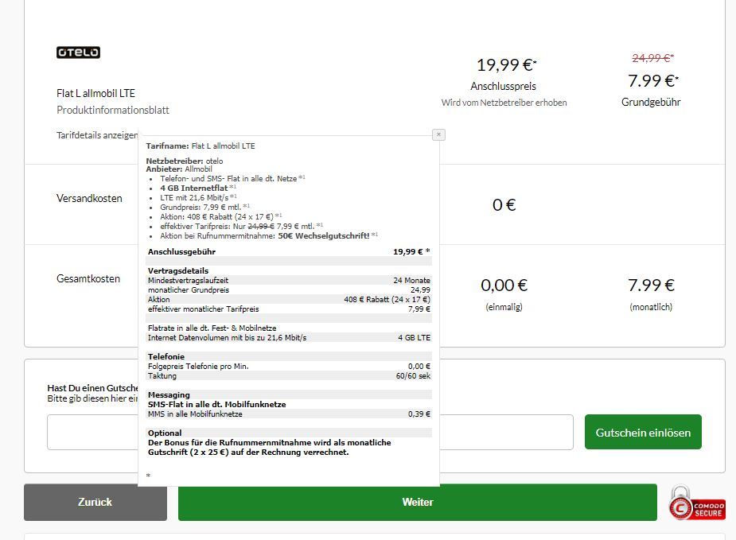Click the Rufnummernmitnahme bonus note under Optional
The width and height of the screenshot is (736, 540).
click(270, 447)
